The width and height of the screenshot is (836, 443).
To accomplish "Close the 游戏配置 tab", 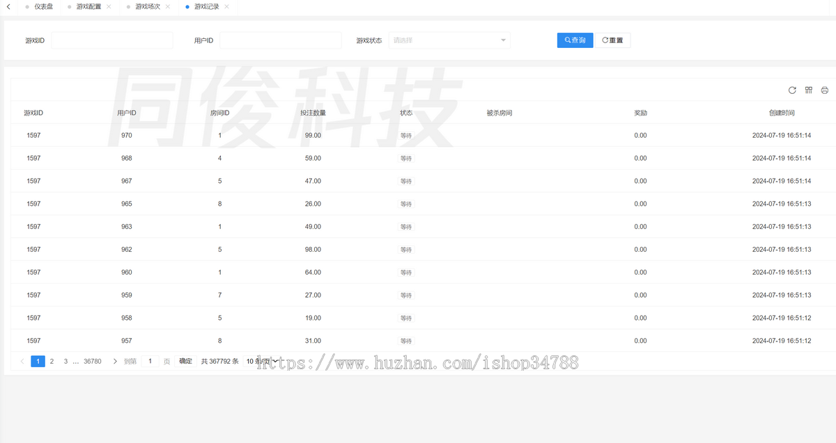I will (x=109, y=6).
